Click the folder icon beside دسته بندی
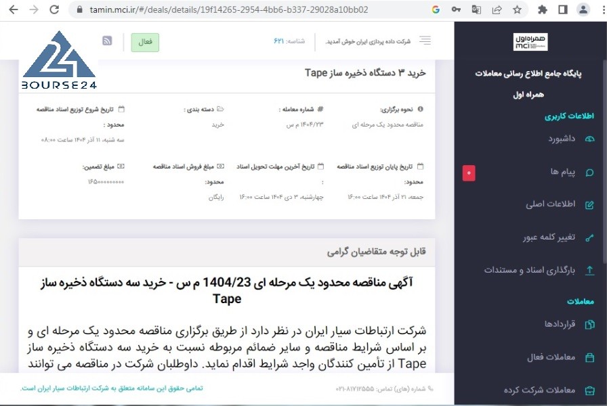The width and height of the screenshot is (607, 406). tap(220, 109)
